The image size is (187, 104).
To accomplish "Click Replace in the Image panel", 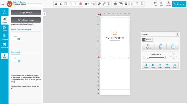I will (148, 46).
